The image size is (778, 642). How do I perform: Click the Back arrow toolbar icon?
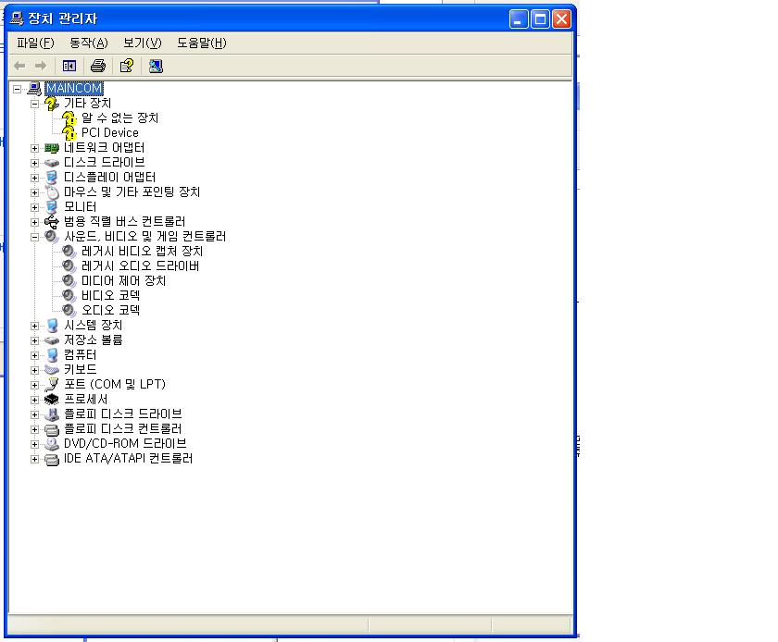point(19,66)
